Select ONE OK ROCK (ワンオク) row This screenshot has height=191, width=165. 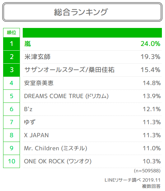pyautogui.click(x=92, y=161)
